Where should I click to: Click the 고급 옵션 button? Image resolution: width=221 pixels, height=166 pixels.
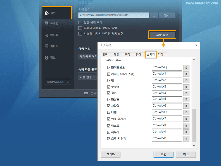(162, 35)
